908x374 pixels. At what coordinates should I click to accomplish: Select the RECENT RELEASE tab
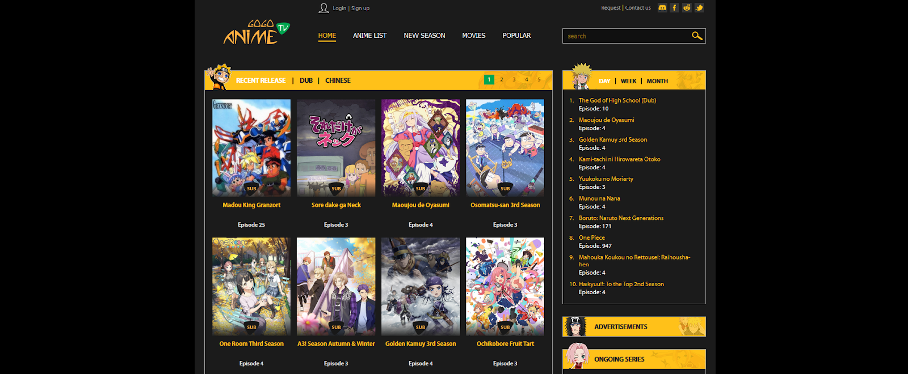[260, 80]
